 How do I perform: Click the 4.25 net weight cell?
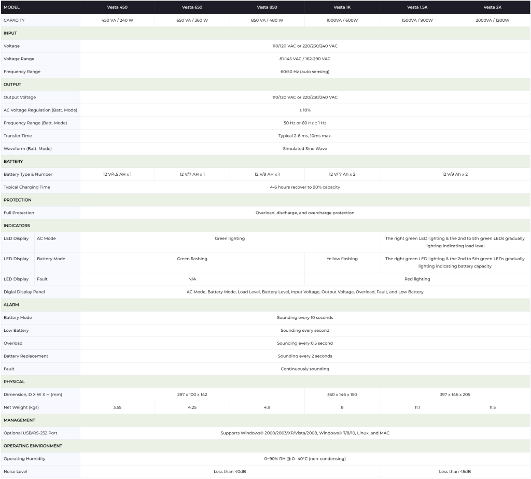click(x=192, y=407)
